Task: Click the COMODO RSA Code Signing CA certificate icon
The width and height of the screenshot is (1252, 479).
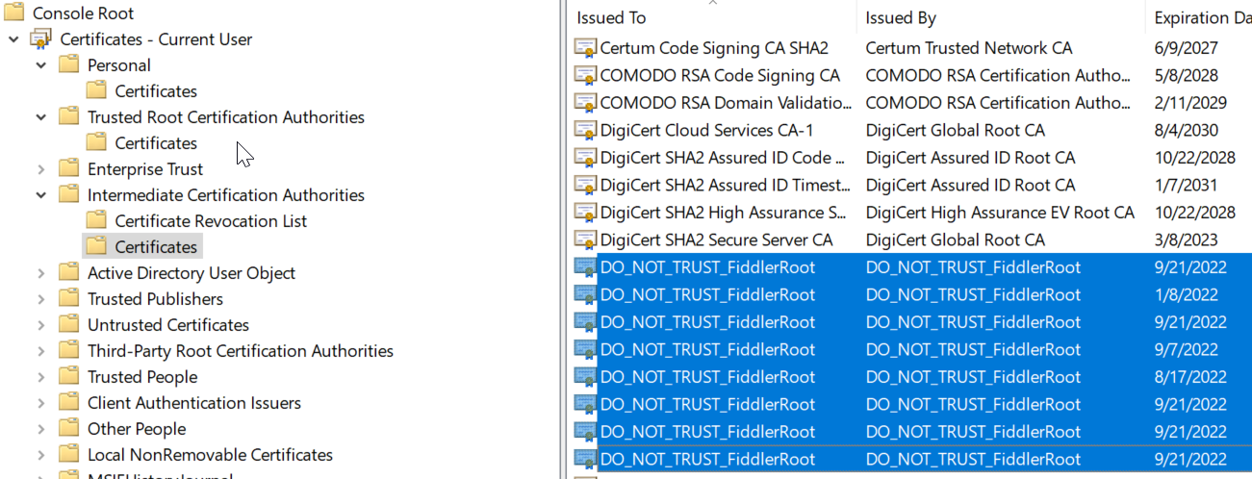Action: point(585,75)
